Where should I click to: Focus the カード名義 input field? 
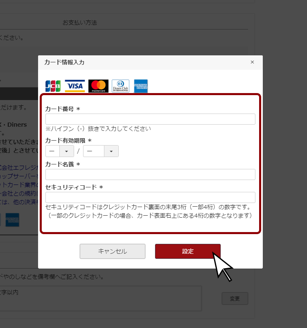point(150,174)
